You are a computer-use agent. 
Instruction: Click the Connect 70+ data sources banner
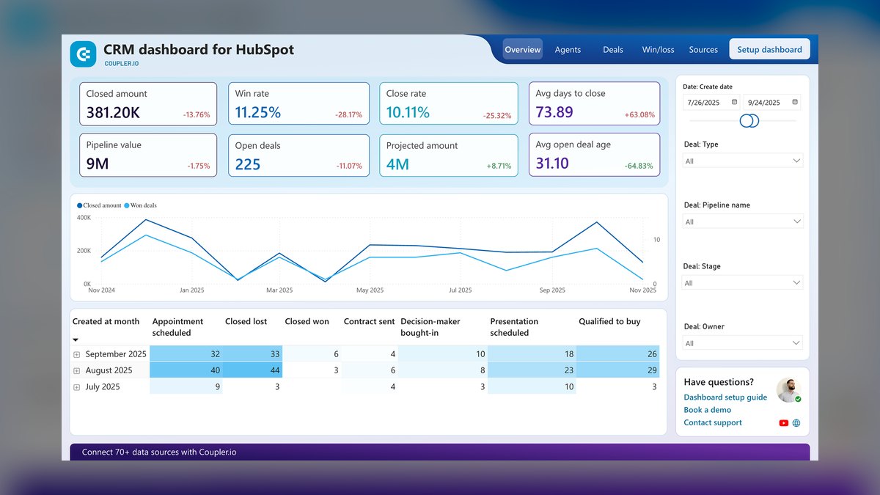tap(440, 452)
